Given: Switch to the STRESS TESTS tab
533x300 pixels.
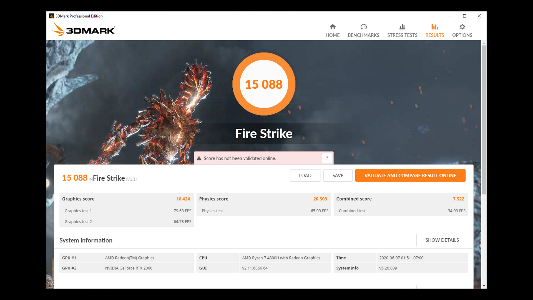Looking at the screenshot, I should pyautogui.click(x=402, y=35).
